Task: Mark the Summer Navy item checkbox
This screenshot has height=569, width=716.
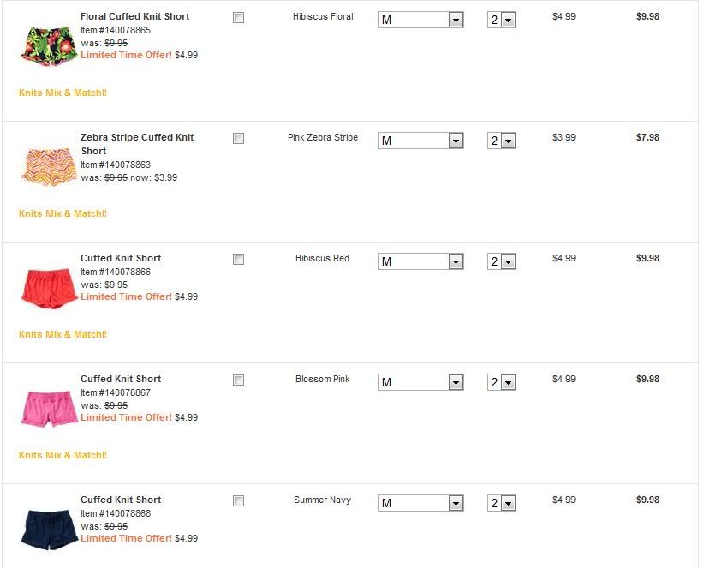Action: coord(238,500)
